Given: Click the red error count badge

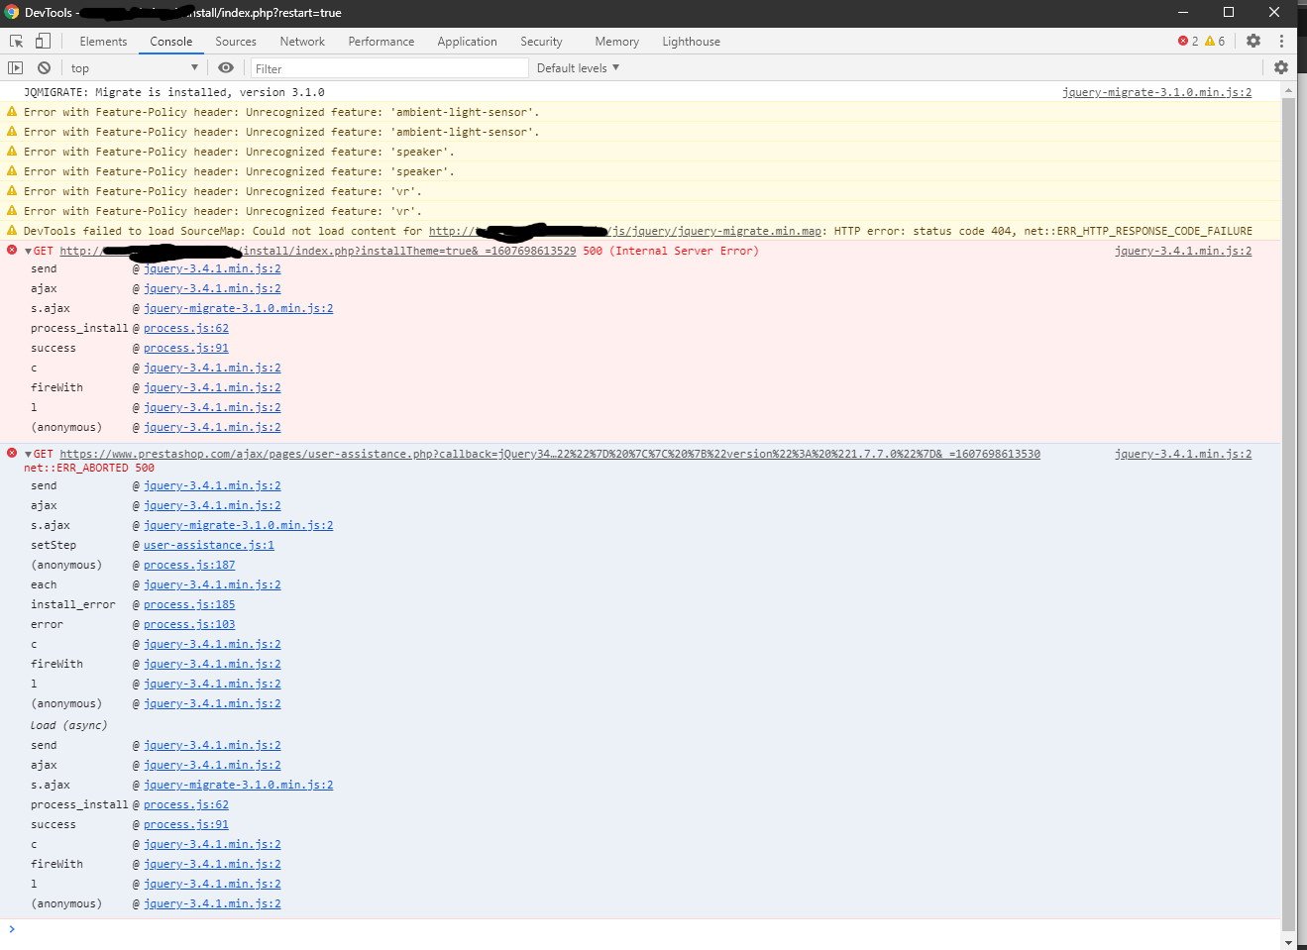Looking at the screenshot, I should tap(1188, 42).
